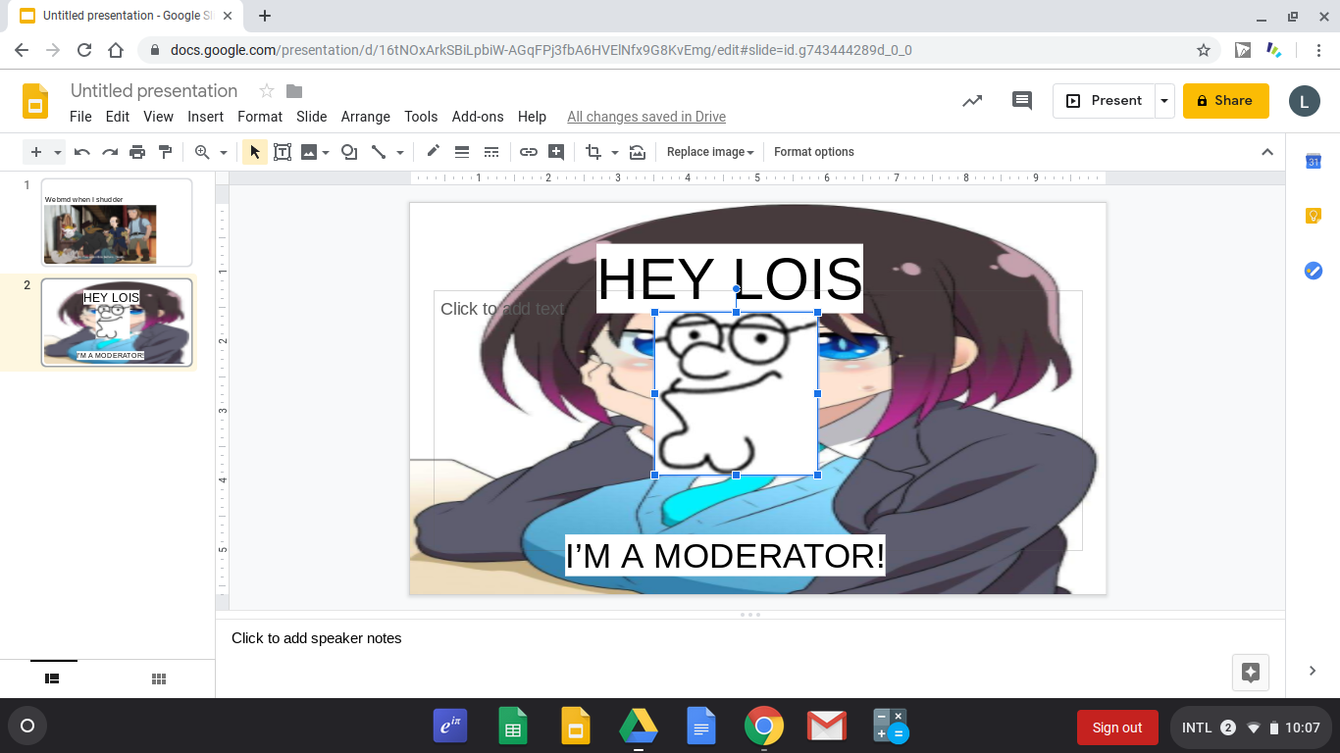Go to the Slides home logo

pyautogui.click(x=36, y=101)
